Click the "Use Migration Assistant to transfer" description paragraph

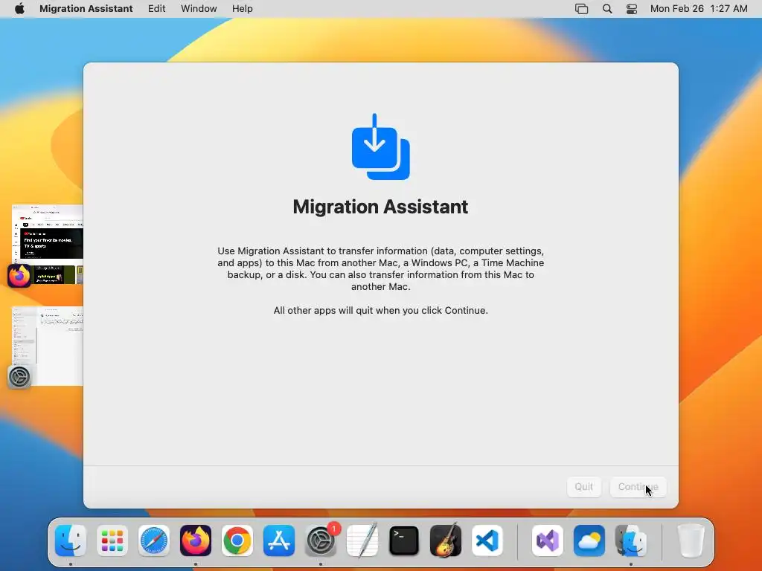[x=380, y=268]
